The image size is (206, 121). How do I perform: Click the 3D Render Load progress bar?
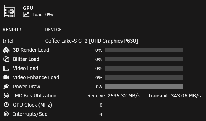coord(144,50)
